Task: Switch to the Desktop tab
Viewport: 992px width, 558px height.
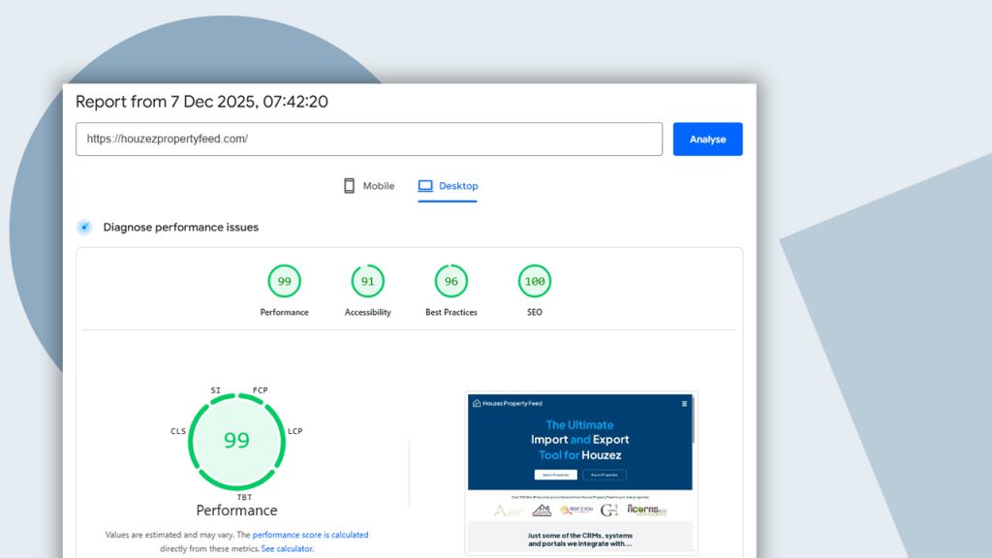Action: (x=448, y=186)
